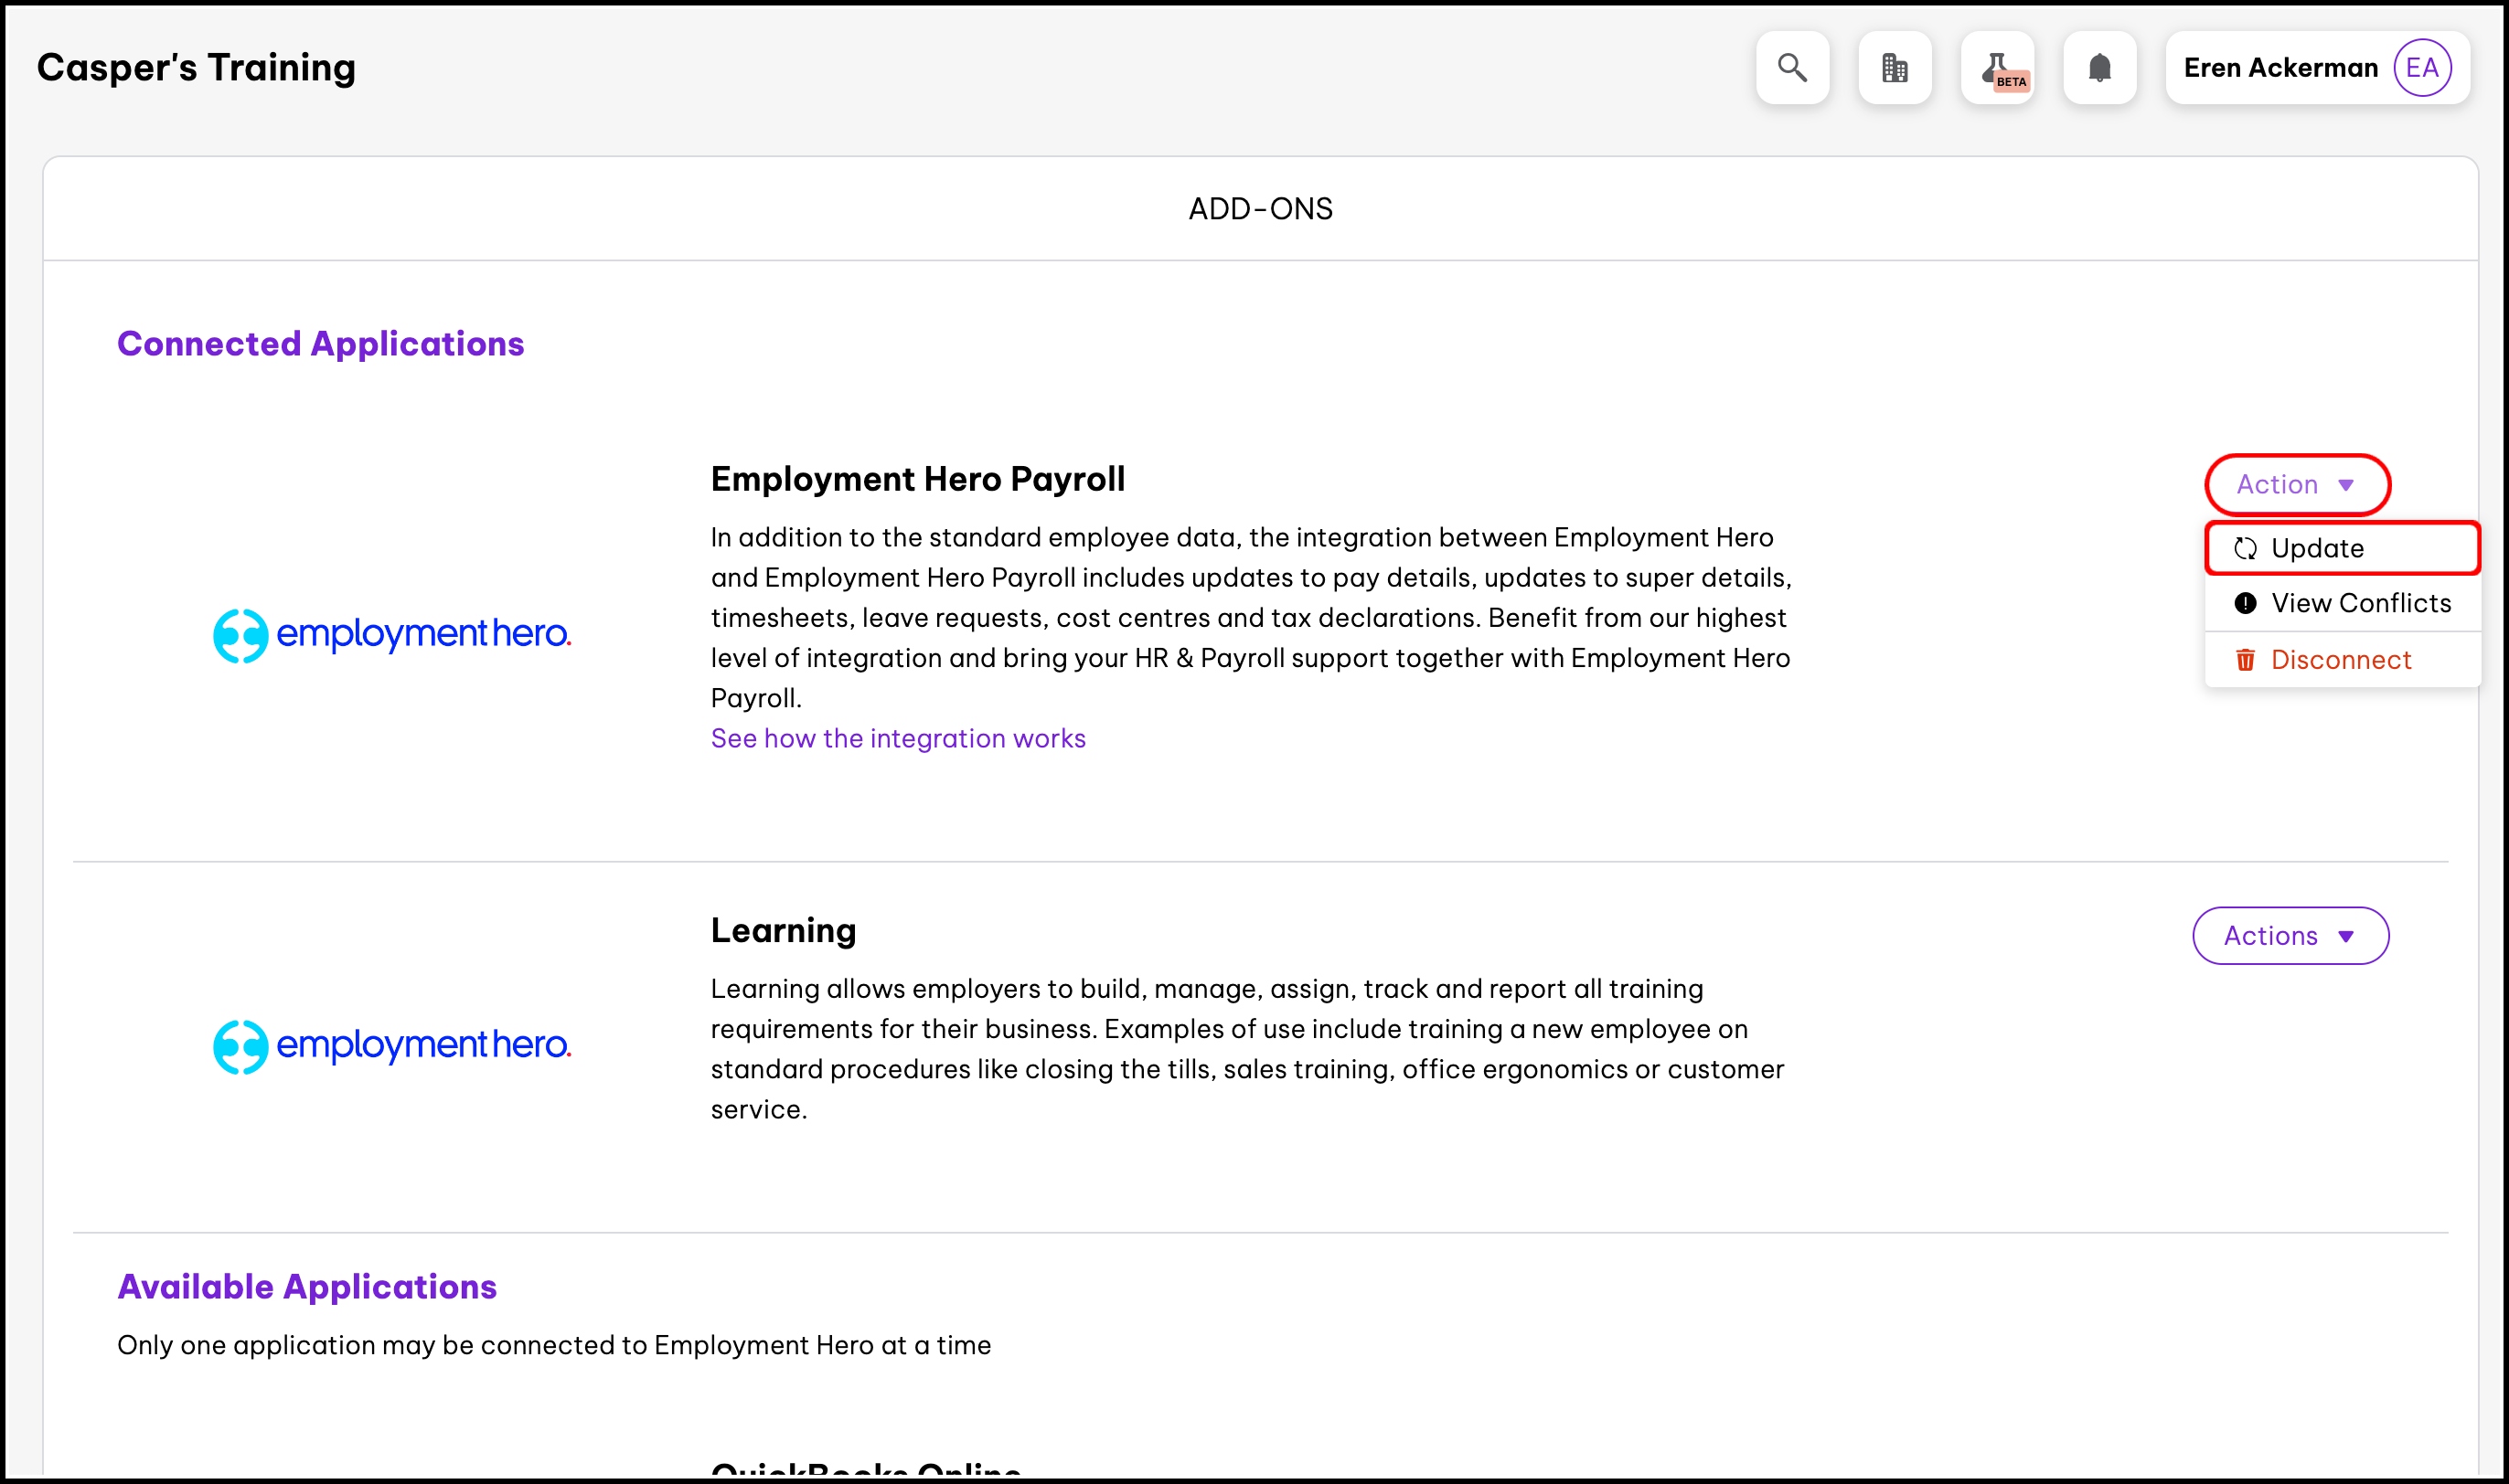Open the search magnifier icon
Screen dimensions: 2509x1484
(x=1792, y=68)
